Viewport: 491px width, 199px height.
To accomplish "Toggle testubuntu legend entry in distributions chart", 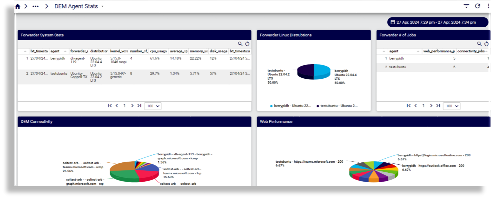I will 337,106.
